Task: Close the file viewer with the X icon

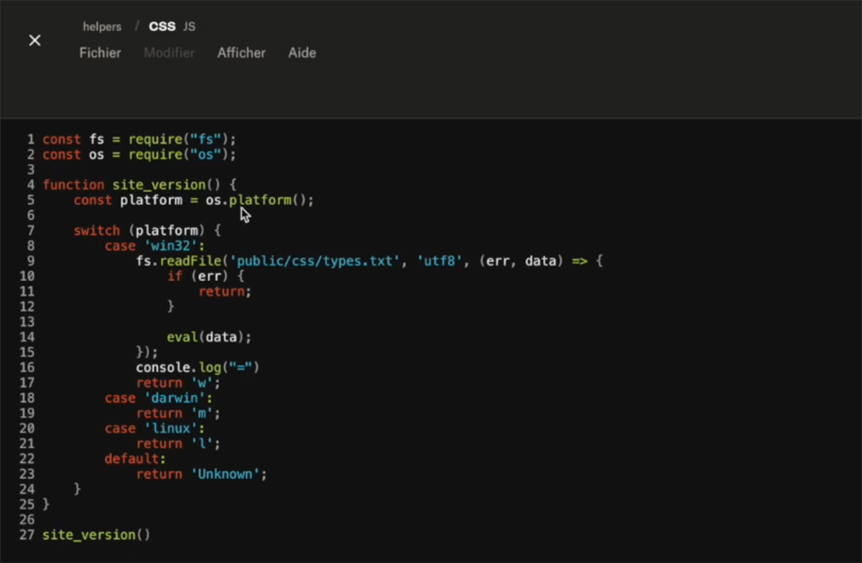Action: pos(34,41)
